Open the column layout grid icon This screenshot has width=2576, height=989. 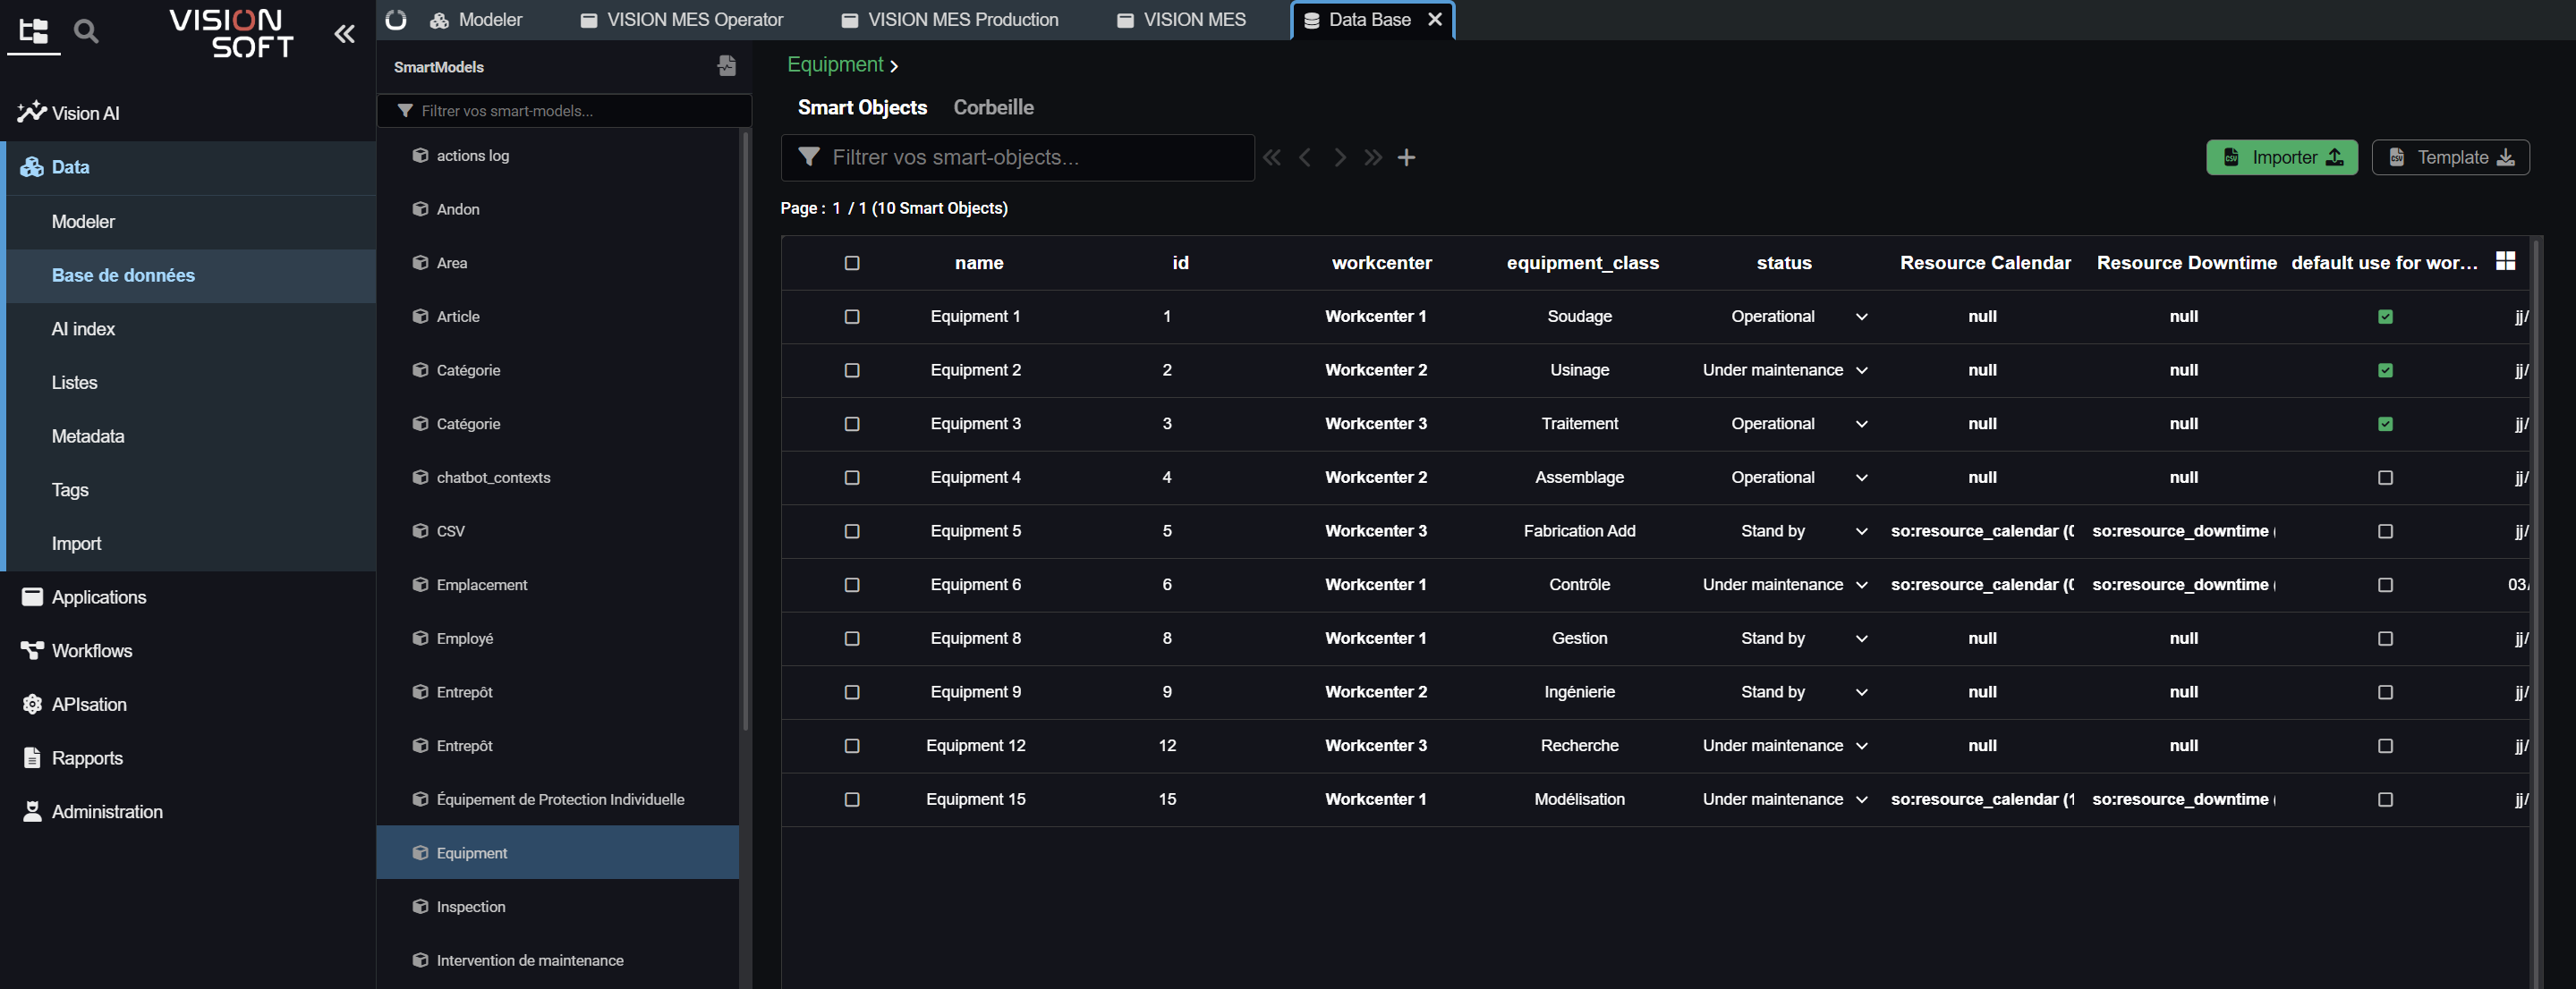point(2505,262)
